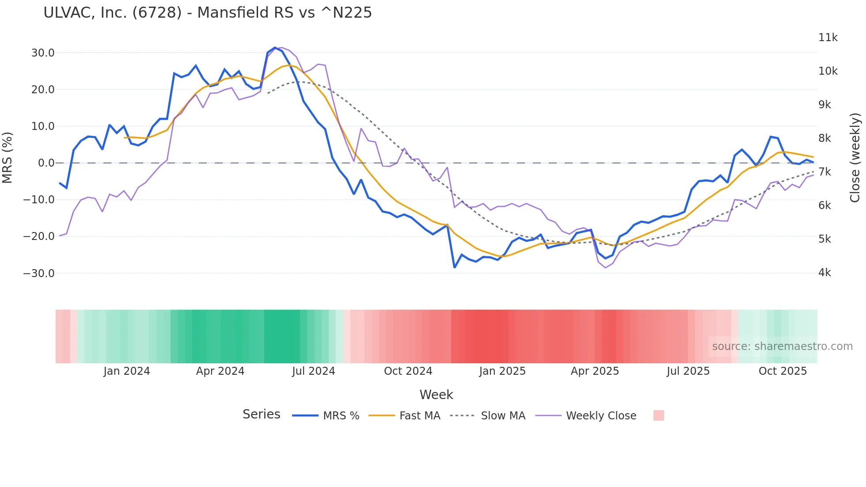
Task: Click the 'Close (weekly)' right axis title
Action: [x=855, y=158]
